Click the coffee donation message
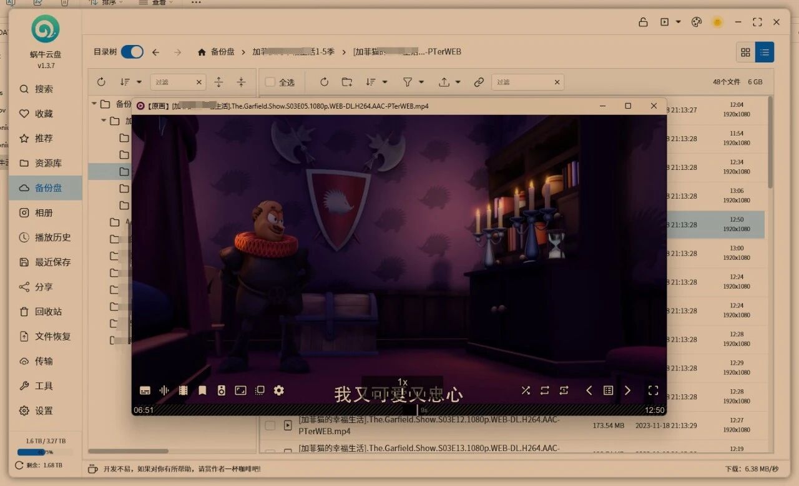799x486 pixels. tap(182, 469)
